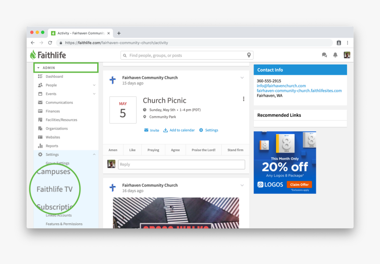Invite people to the Church Picnic
This screenshot has width=380, height=264.
152,130
